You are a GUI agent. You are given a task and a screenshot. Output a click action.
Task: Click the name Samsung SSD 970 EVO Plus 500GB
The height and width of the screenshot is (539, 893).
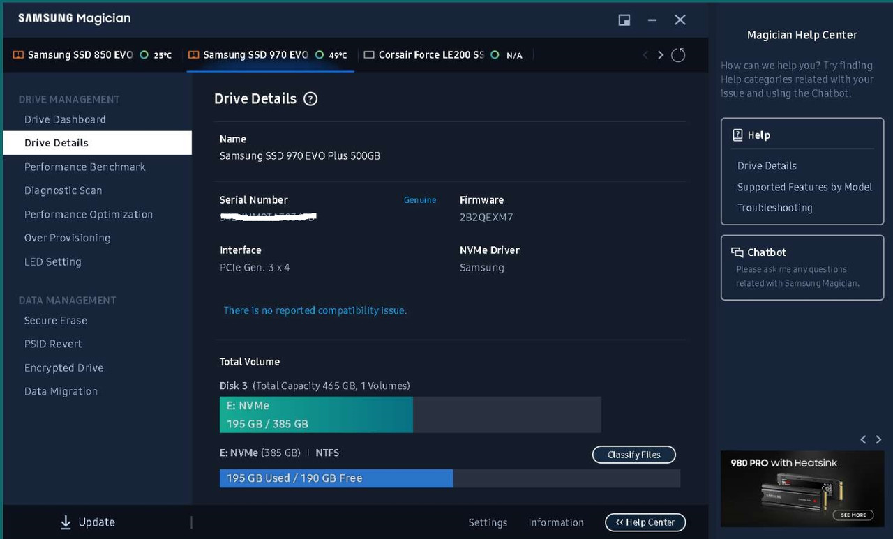pos(300,156)
